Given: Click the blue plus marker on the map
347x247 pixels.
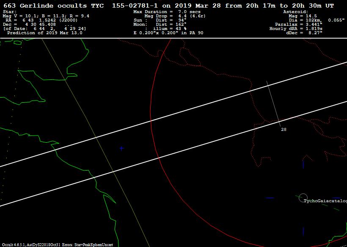Looking at the screenshot, I should [x=121, y=148].
